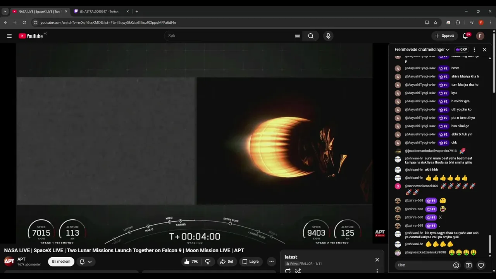This screenshot has width=496, height=279.
Task: Close the latest playlist panel
Action: (x=377, y=260)
